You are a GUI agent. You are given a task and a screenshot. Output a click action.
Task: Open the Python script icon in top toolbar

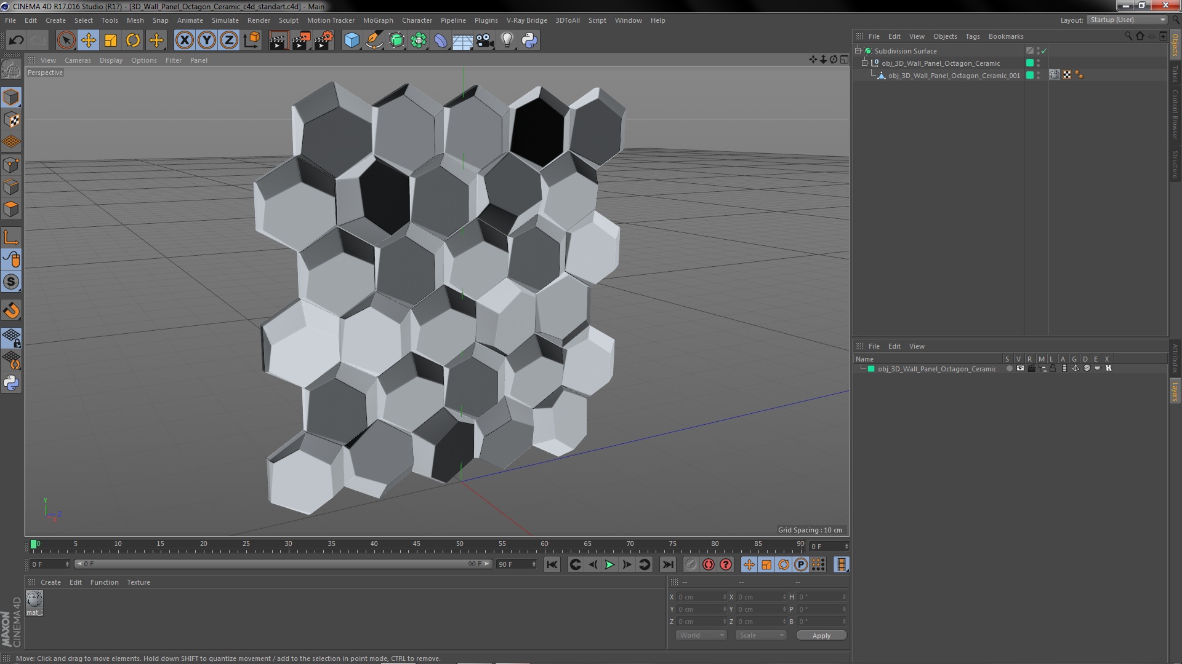click(529, 41)
